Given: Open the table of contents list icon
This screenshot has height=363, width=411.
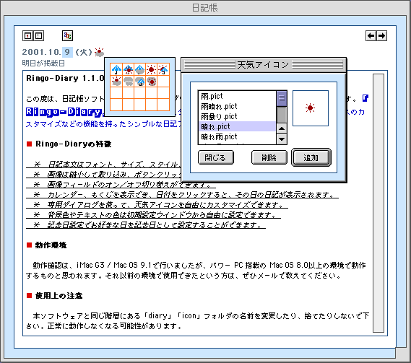Looking at the screenshot, I should click(39, 36).
